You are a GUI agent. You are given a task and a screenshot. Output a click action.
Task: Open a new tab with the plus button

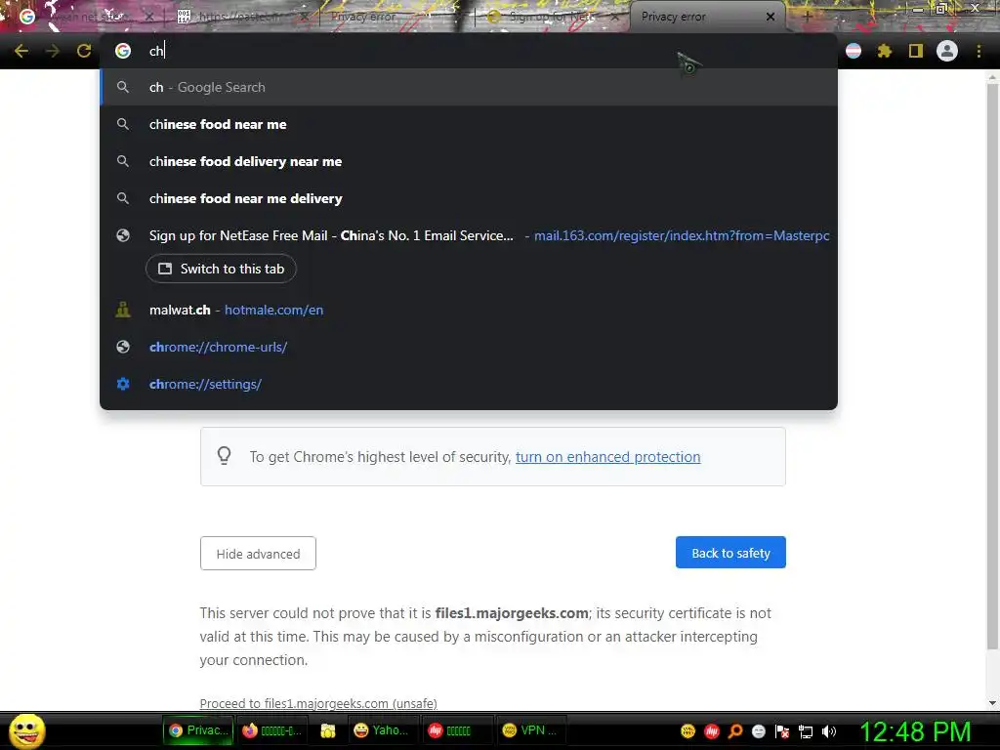pos(807,17)
